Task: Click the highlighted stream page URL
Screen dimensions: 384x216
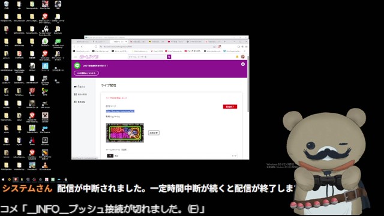Action: pyautogui.click(x=120, y=111)
